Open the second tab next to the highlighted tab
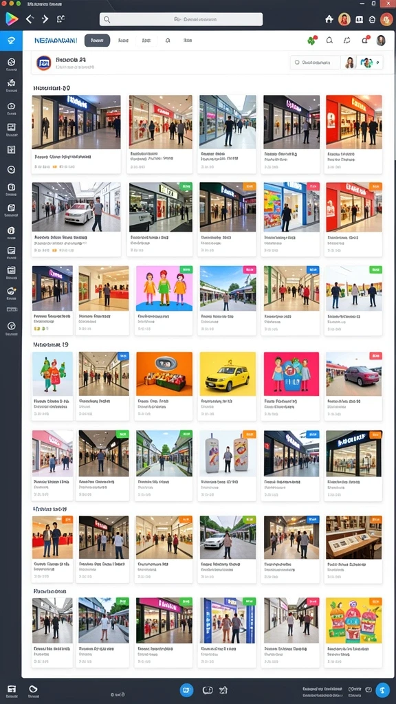 123,40
